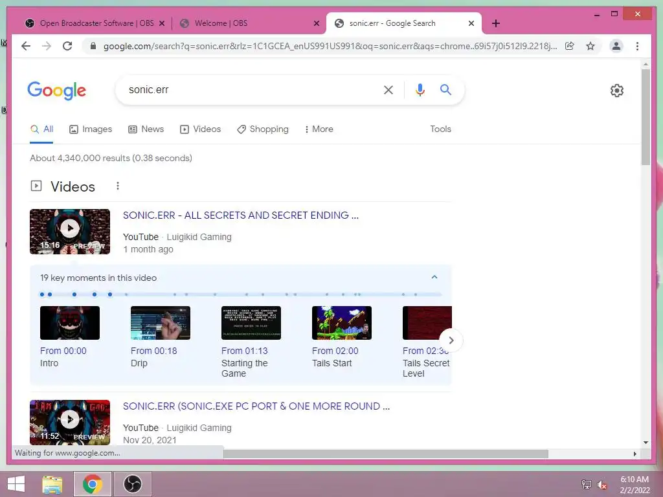The width and height of the screenshot is (663, 497).
Task: Click the From 01:13 timestamp link
Action: (244, 351)
